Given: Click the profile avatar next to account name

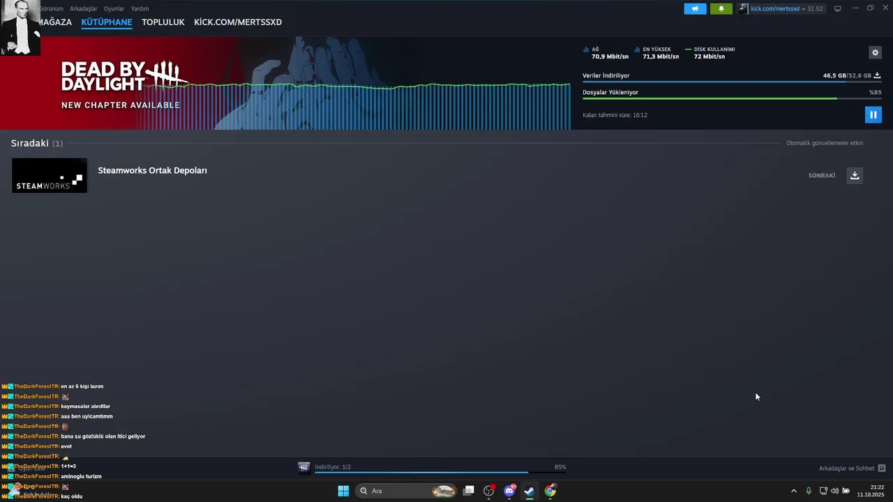Looking at the screenshot, I should click(744, 8).
